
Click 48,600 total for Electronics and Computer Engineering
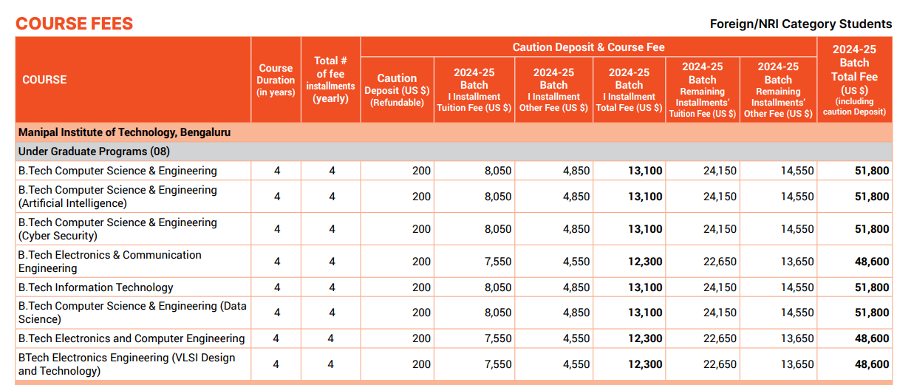click(872, 338)
